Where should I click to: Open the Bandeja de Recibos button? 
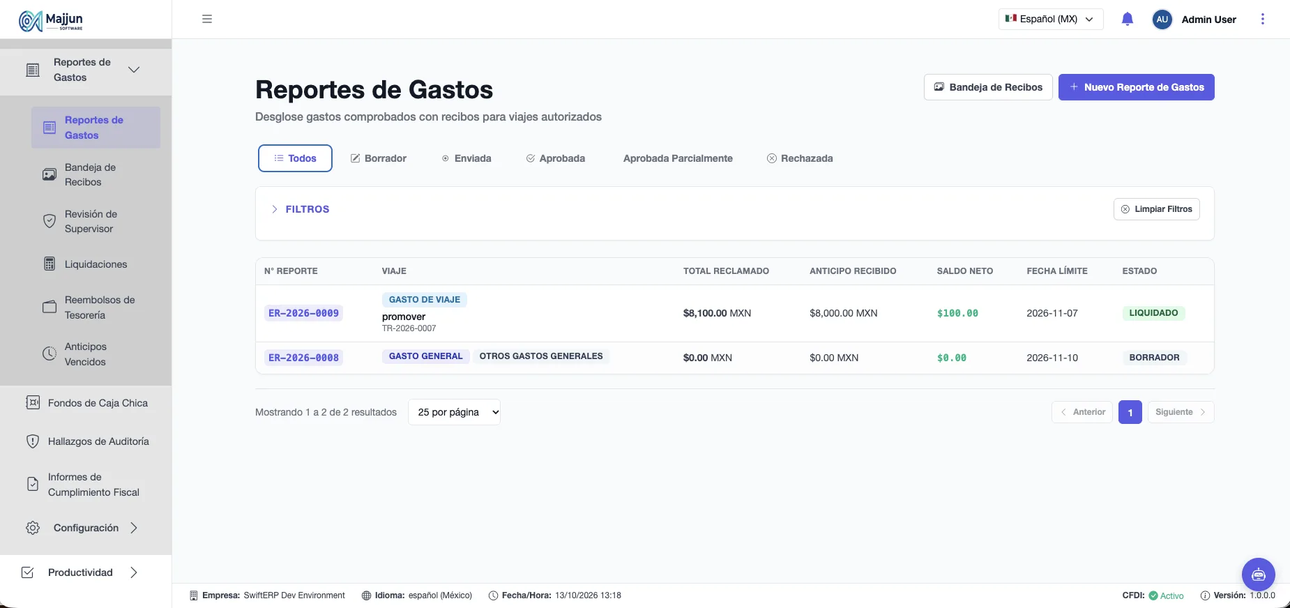[988, 87]
